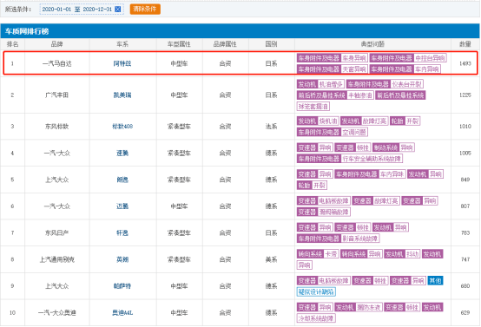This screenshot has height=327, width=481.
Task: Select the 中控台异响 problem tag for 阿特兹
Action: pyautogui.click(x=430, y=58)
